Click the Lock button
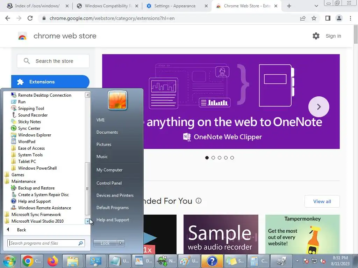The width and height of the screenshot is (358, 268). click(x=105, y=243)
